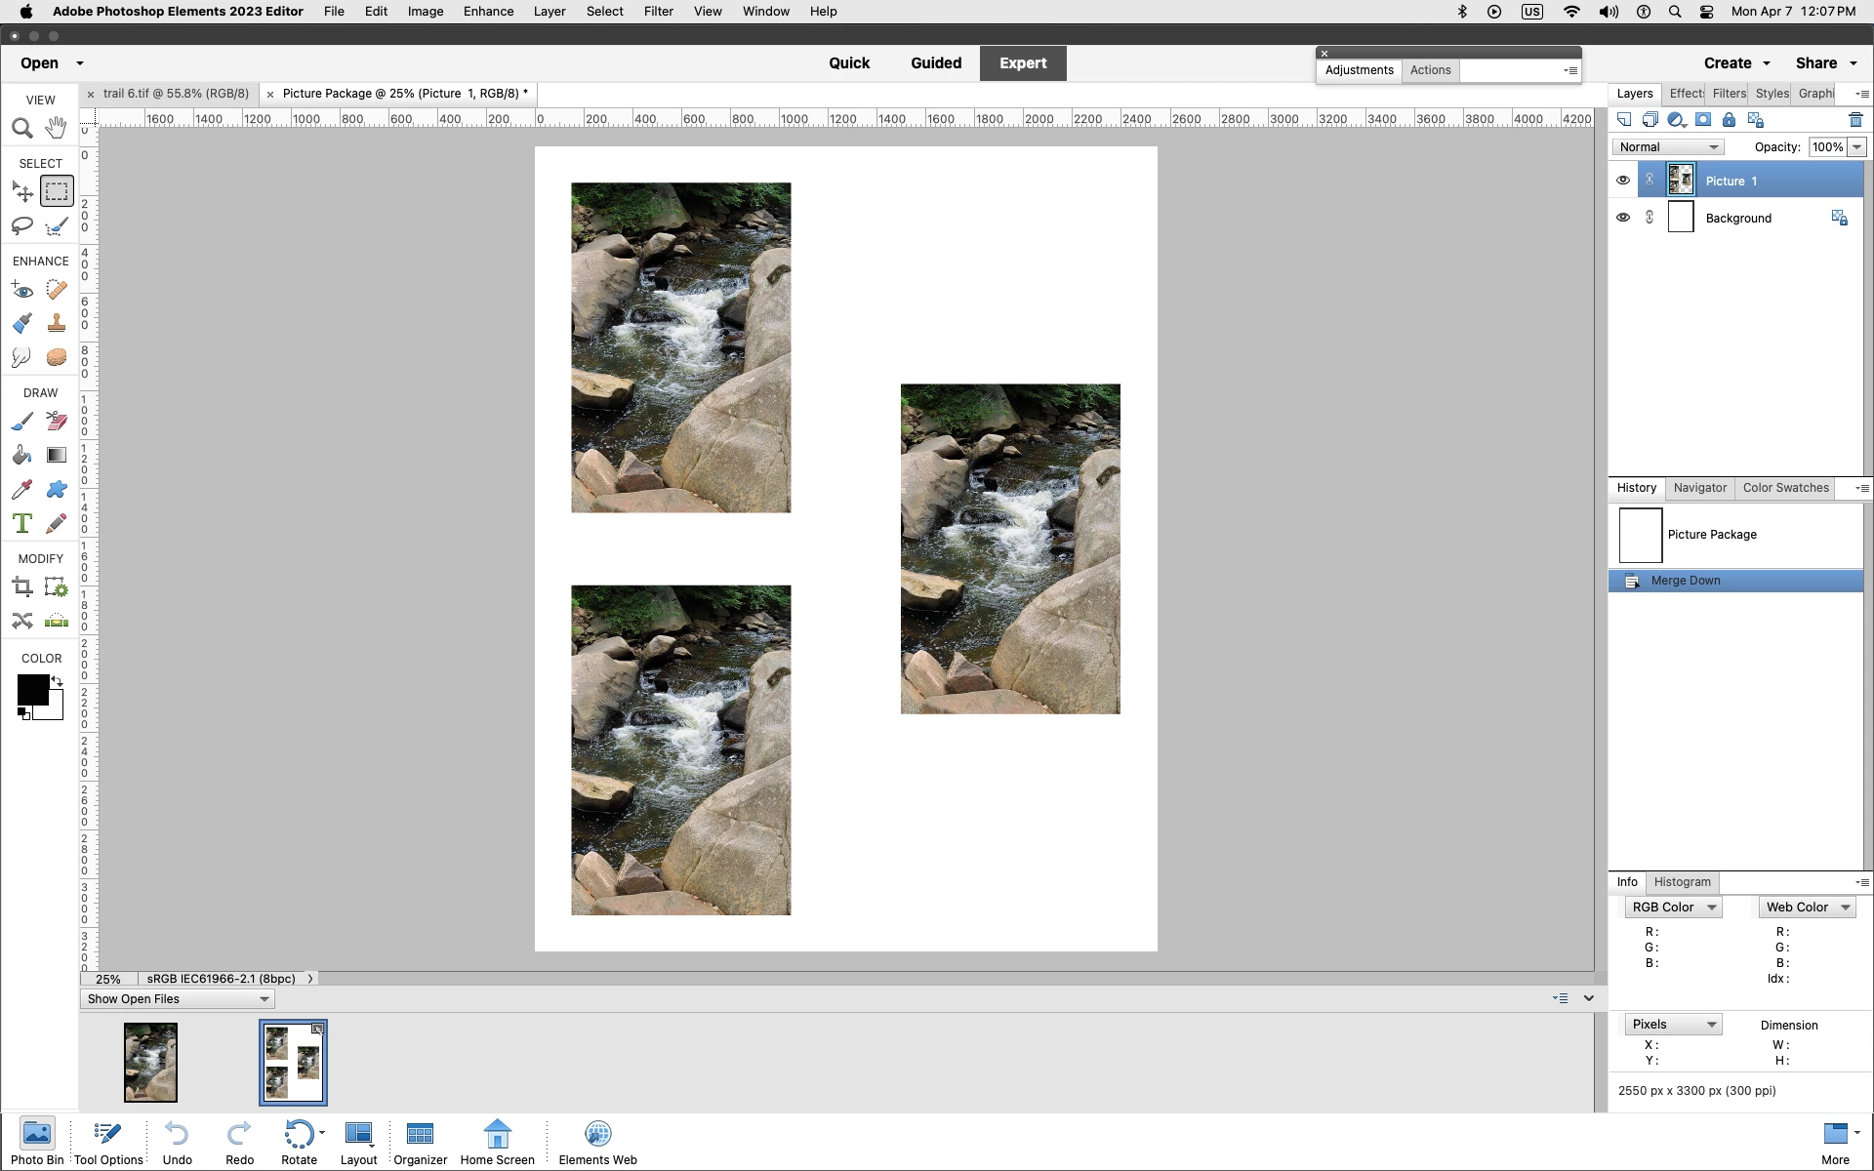The image size is (1874, 1171).
Task: Expand the Show Open Files dropdown
Action: [x=177, y=999]
